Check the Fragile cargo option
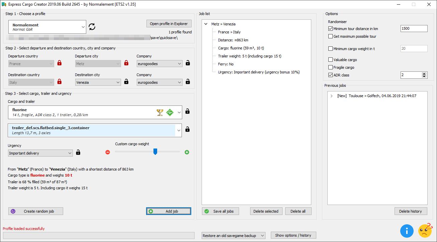Screen dimensions: 437x242 (331, 68)
